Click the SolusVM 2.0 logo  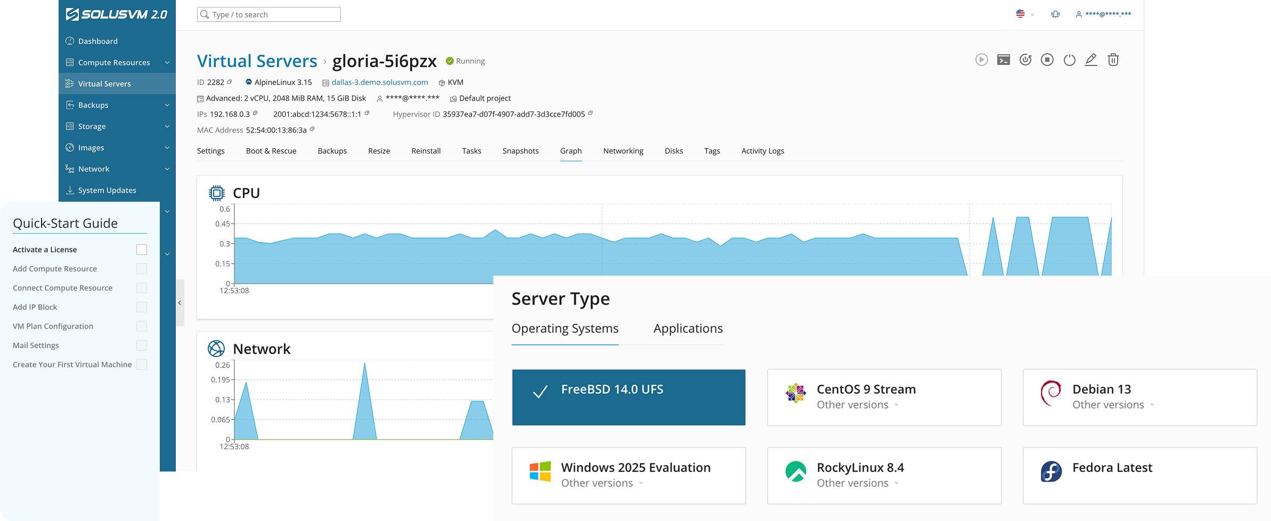coord(117,14)
